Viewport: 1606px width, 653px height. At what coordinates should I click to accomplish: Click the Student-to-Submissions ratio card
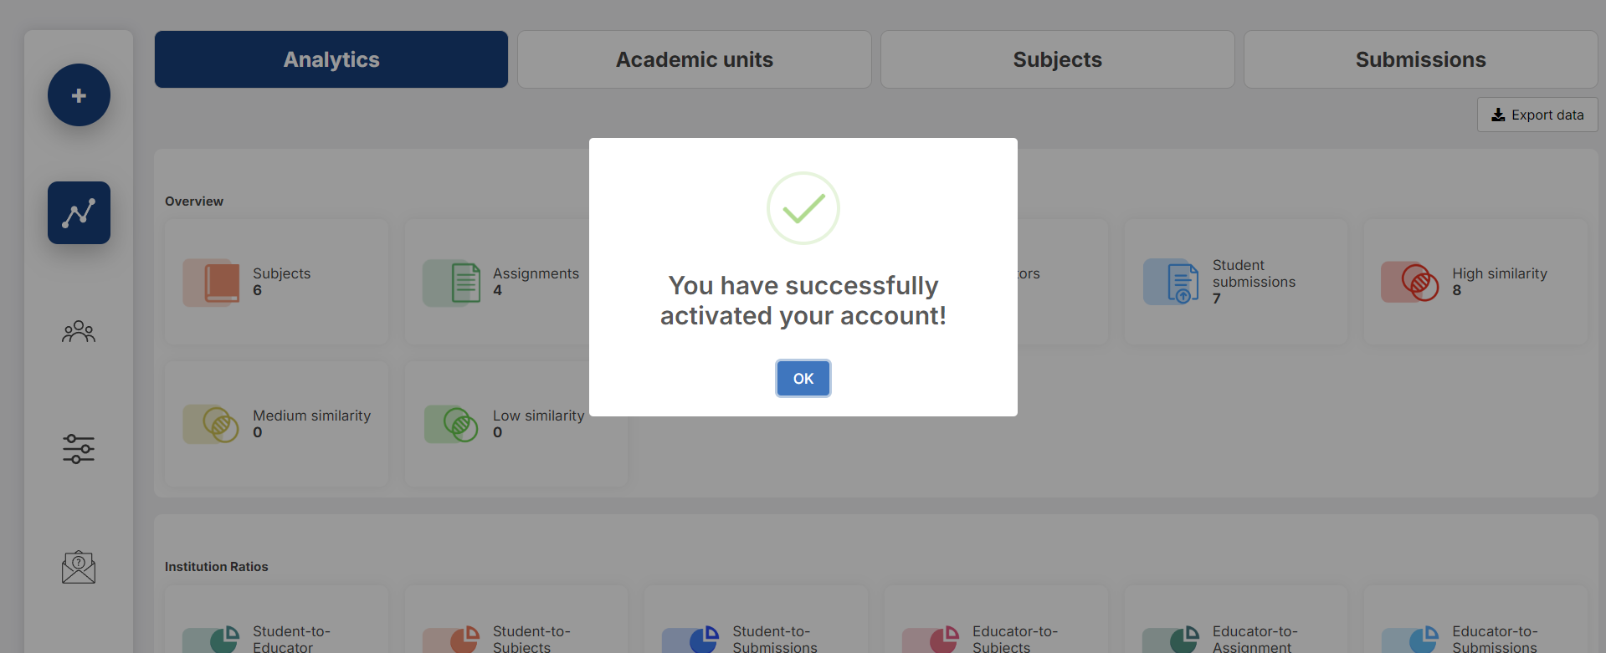pos(757,620)
